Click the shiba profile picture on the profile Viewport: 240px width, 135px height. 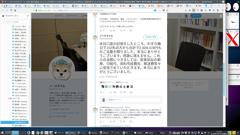(x=61, y=69)
